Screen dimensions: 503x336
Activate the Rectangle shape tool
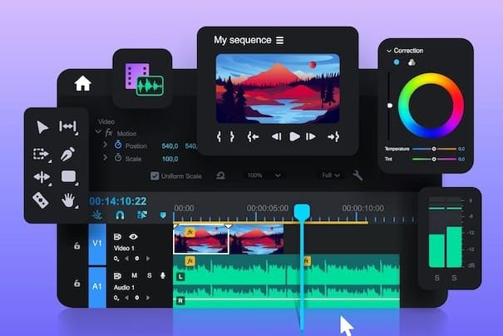[x=68, y=176]
